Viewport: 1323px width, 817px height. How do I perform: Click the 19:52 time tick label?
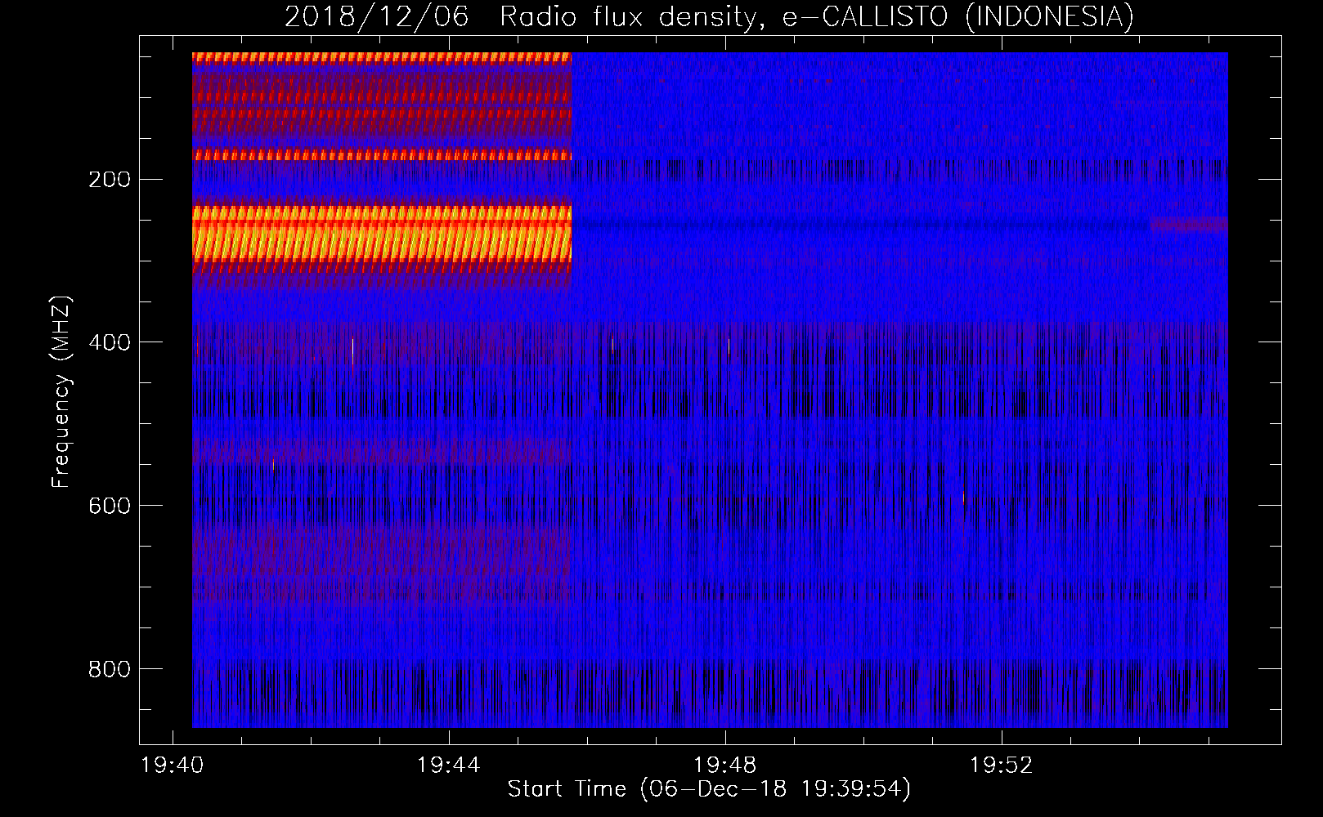click(x=1001, y=766)
